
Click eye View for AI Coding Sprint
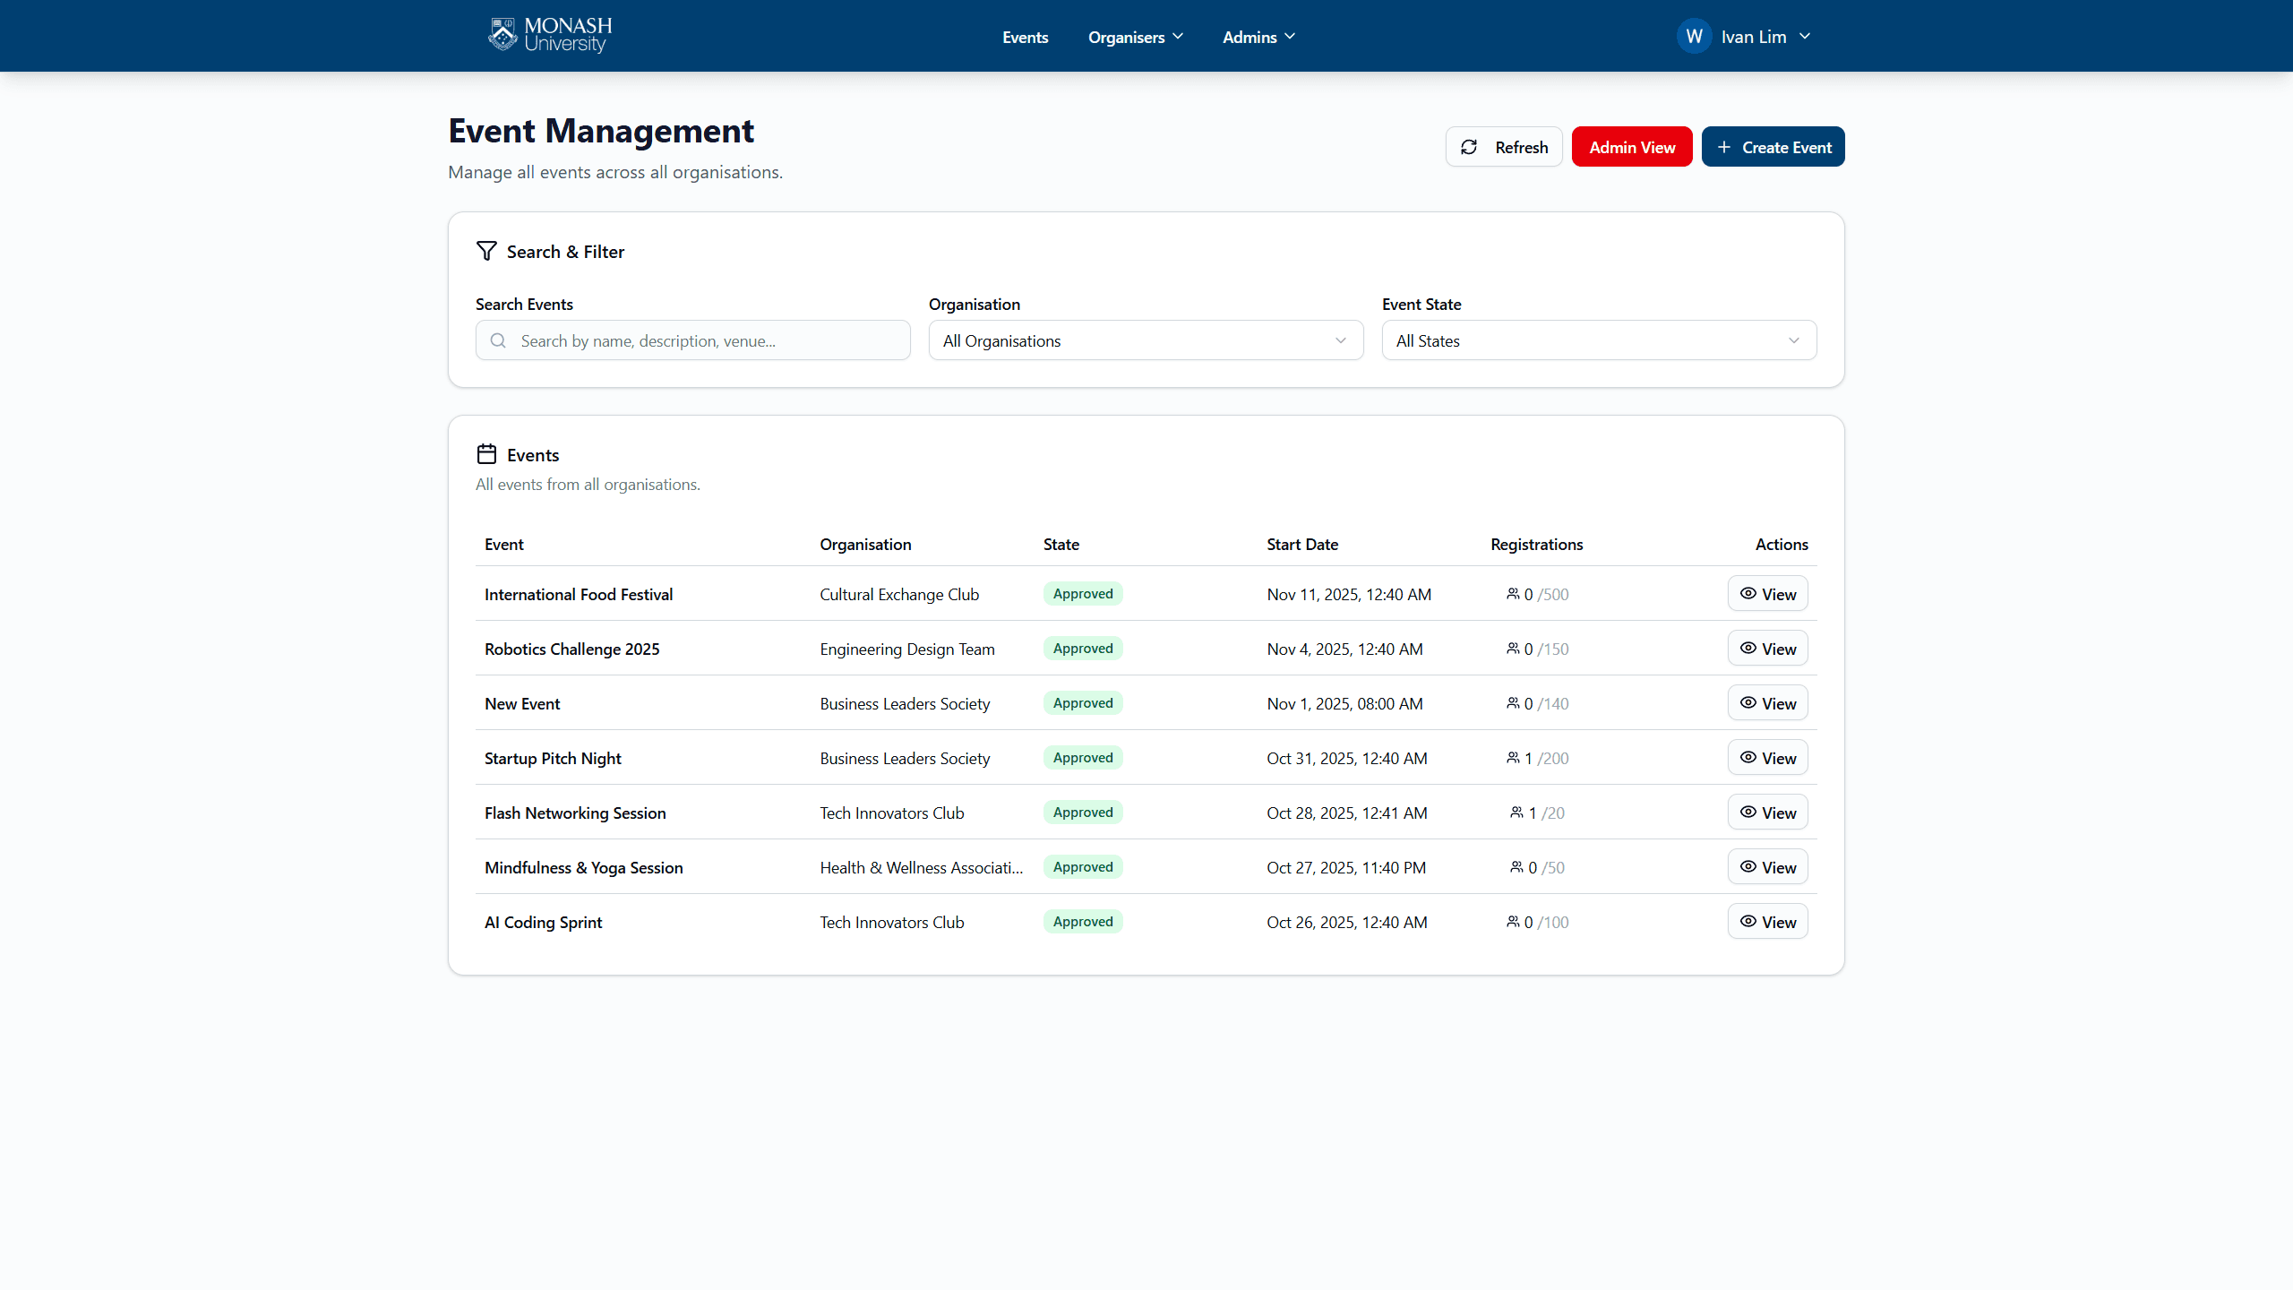1767,922
